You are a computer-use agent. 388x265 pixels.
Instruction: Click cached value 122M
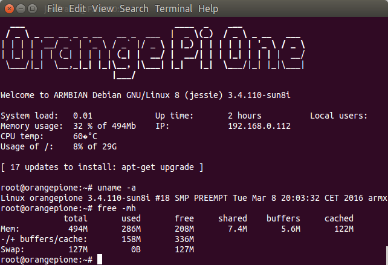tap(344, 229)
